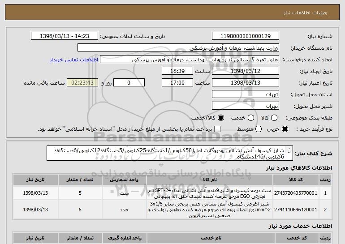Select the متوسط purchase type radio
This screenshot has width=345, height=244.
point(259,129)
